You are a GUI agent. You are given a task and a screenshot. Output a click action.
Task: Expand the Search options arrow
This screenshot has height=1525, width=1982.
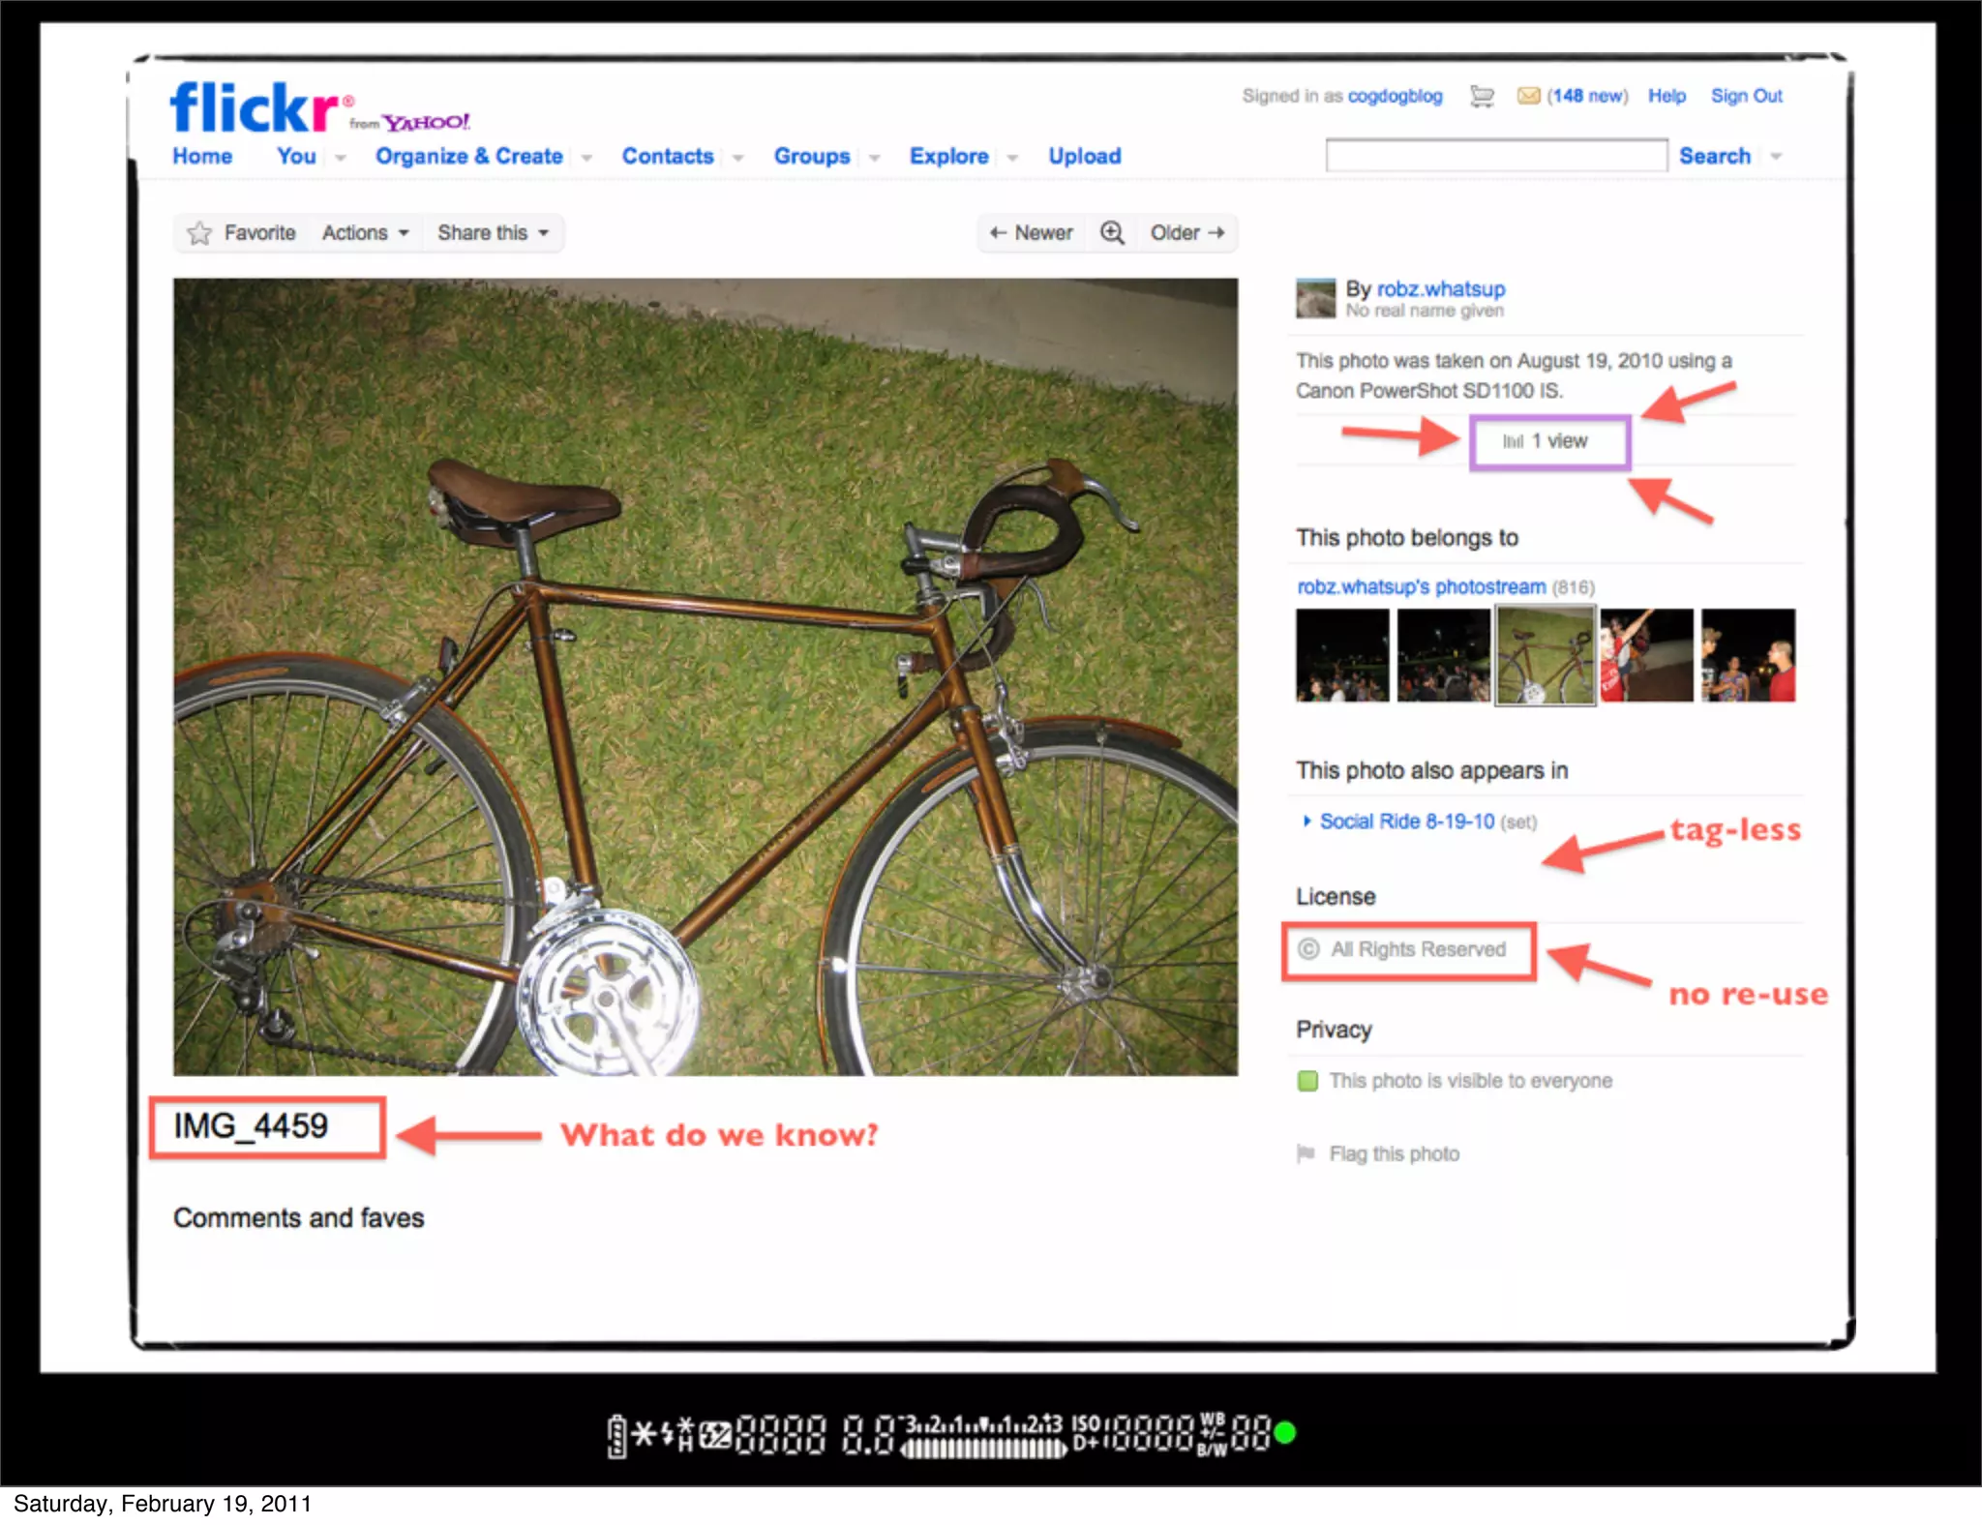1776,157
